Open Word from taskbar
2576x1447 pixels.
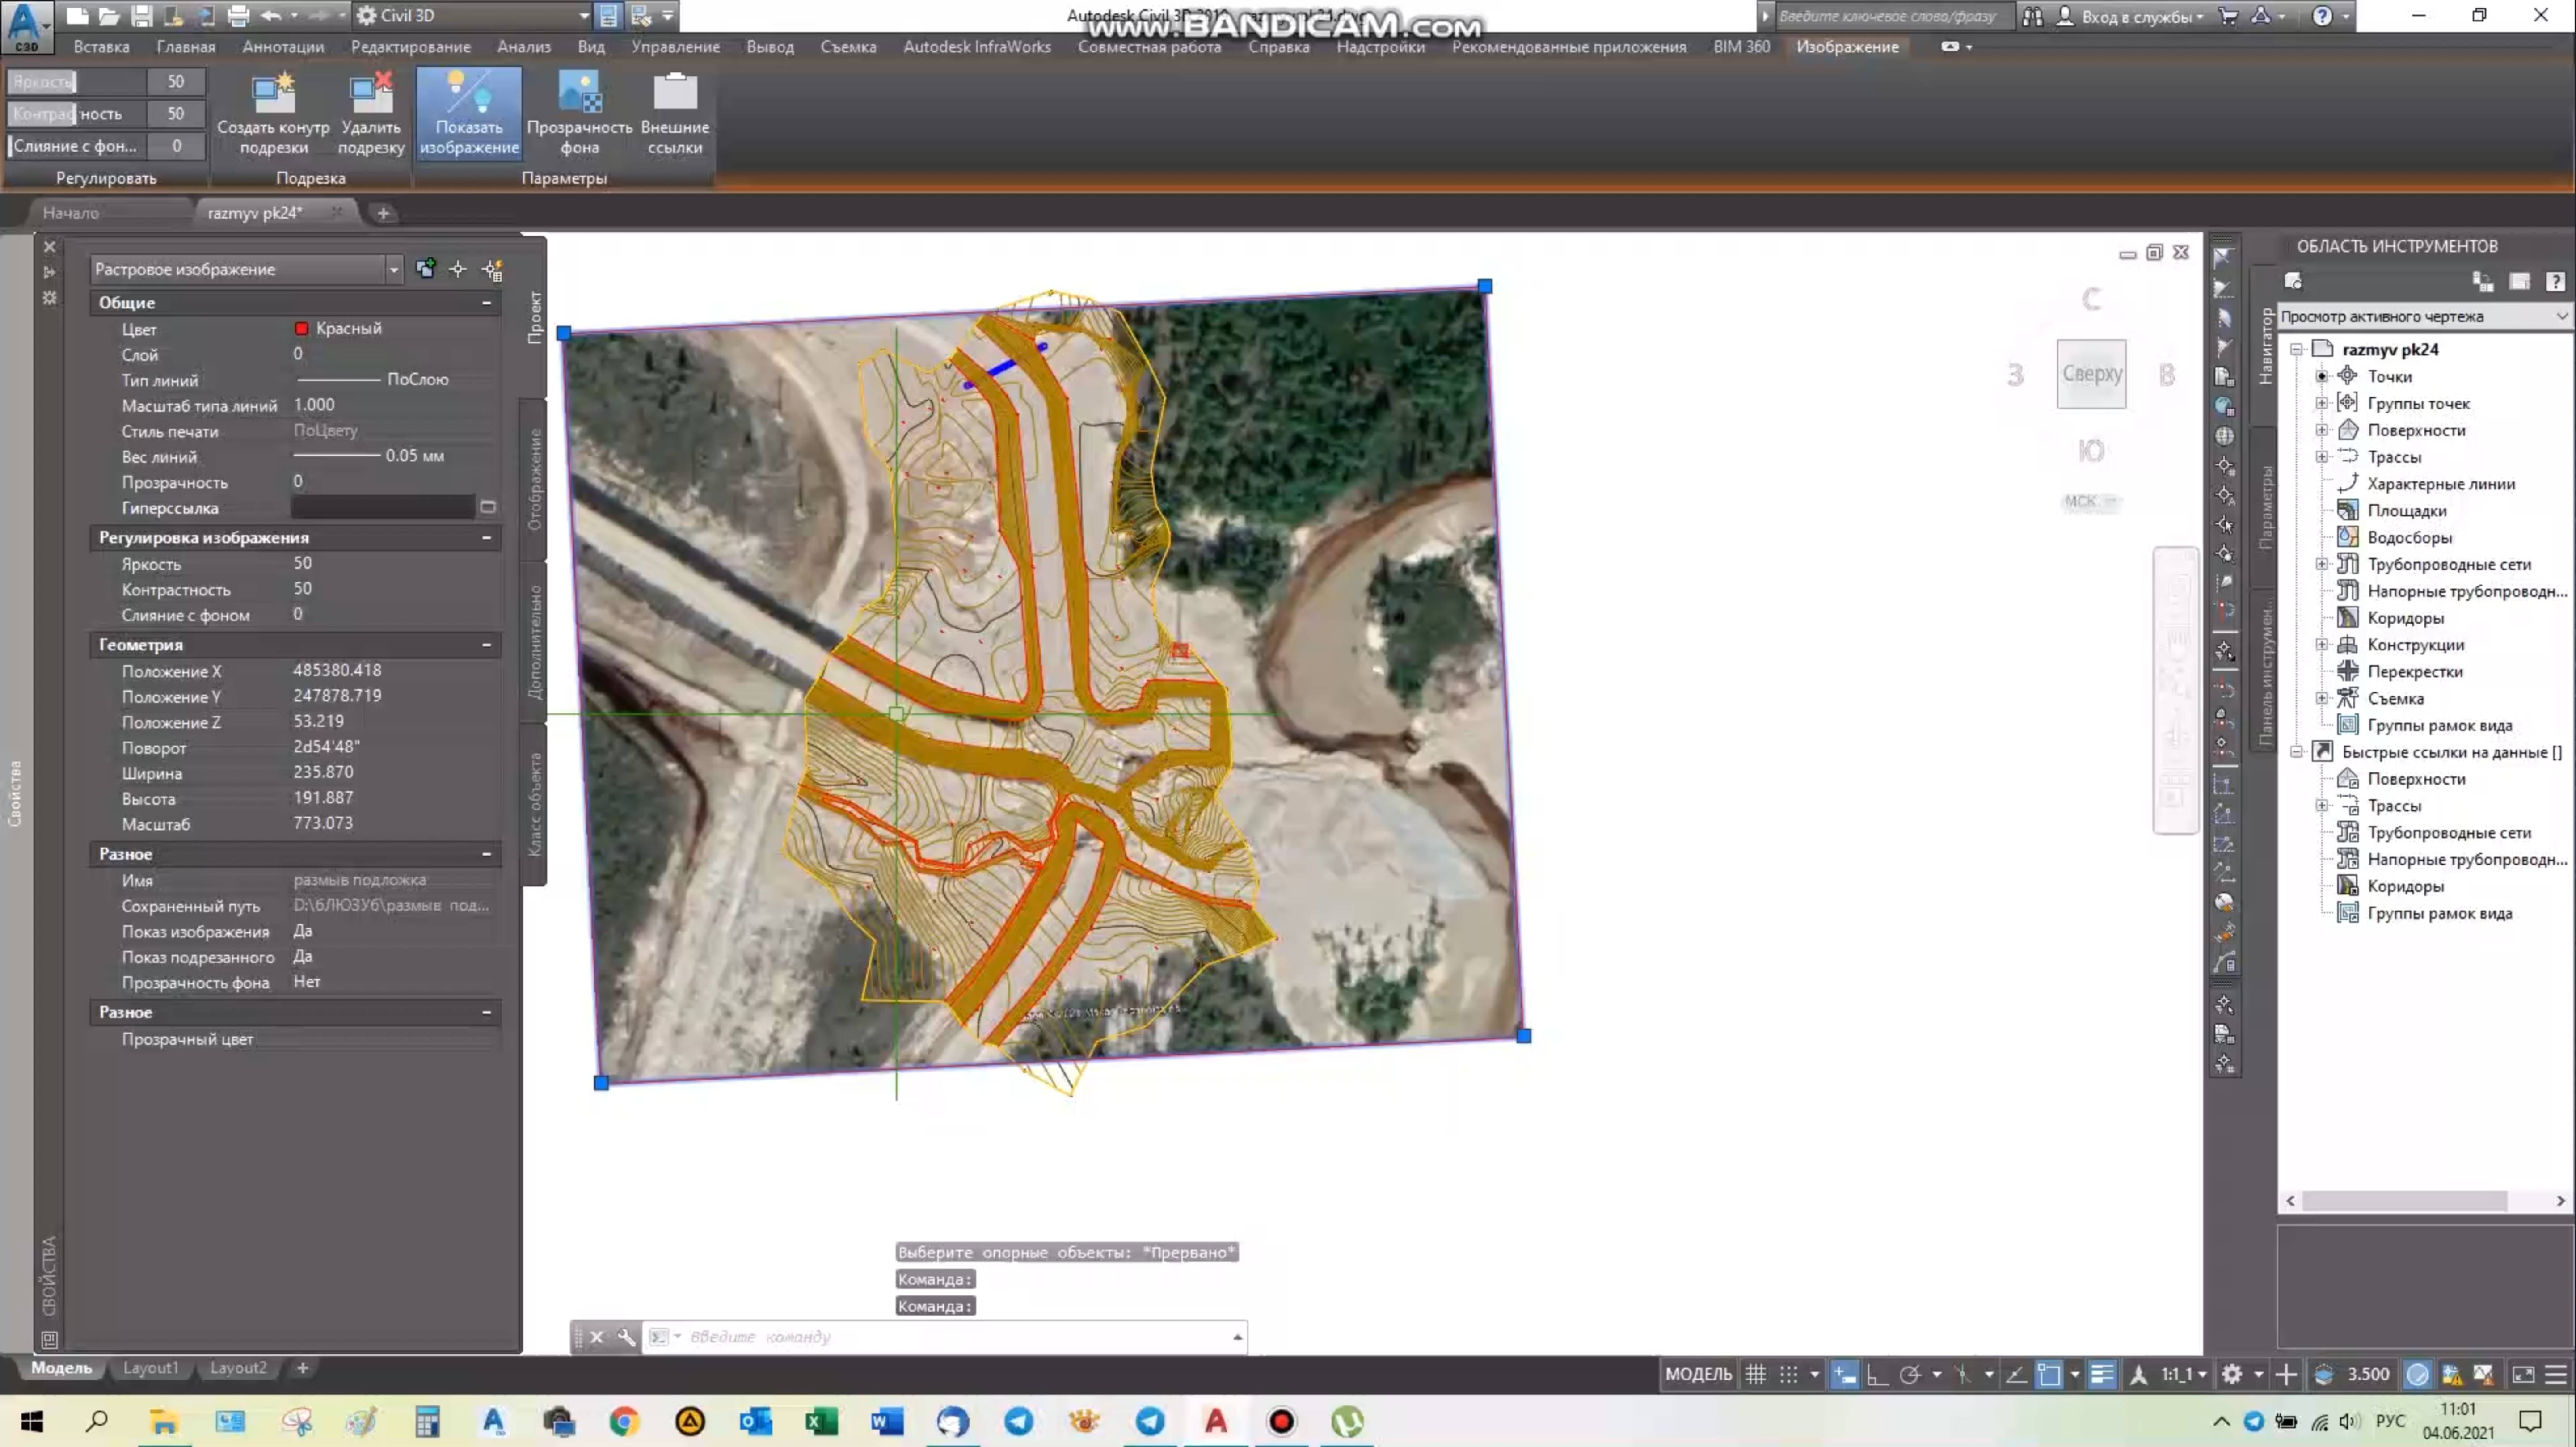tap(887, 1421)
